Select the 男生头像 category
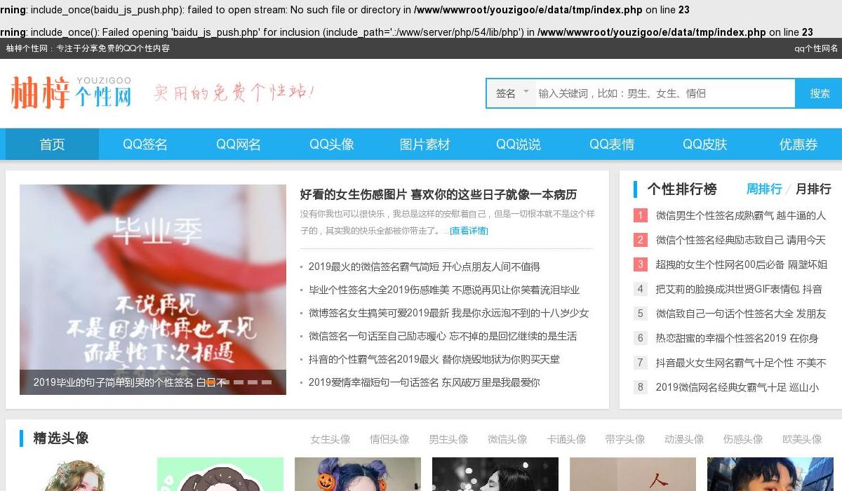This screenshot has width=842, height=491. 448,439
